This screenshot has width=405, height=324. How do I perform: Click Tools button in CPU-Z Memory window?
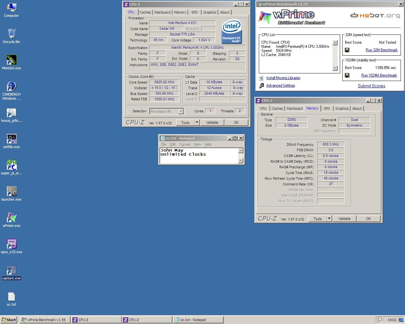click(318, 219)
